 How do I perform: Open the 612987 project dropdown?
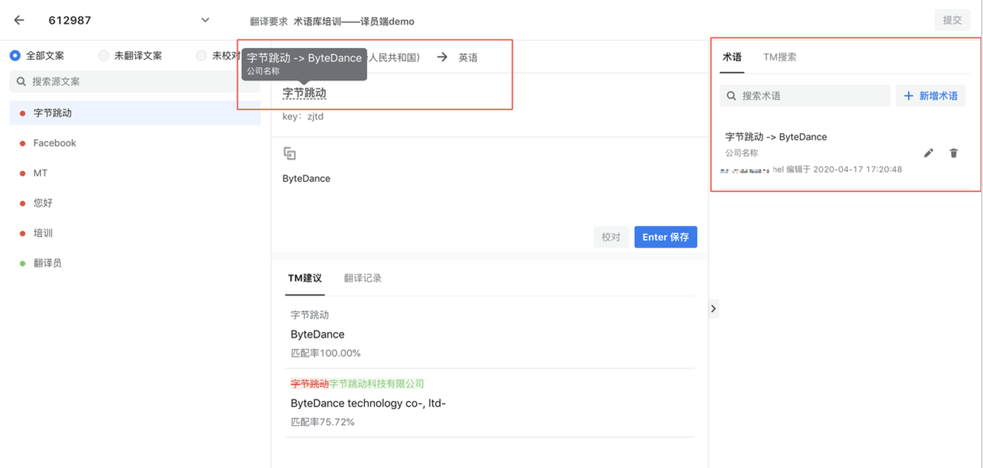point(205,21)
